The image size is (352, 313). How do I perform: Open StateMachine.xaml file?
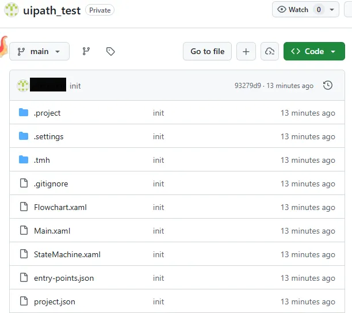tap(67, 254)
